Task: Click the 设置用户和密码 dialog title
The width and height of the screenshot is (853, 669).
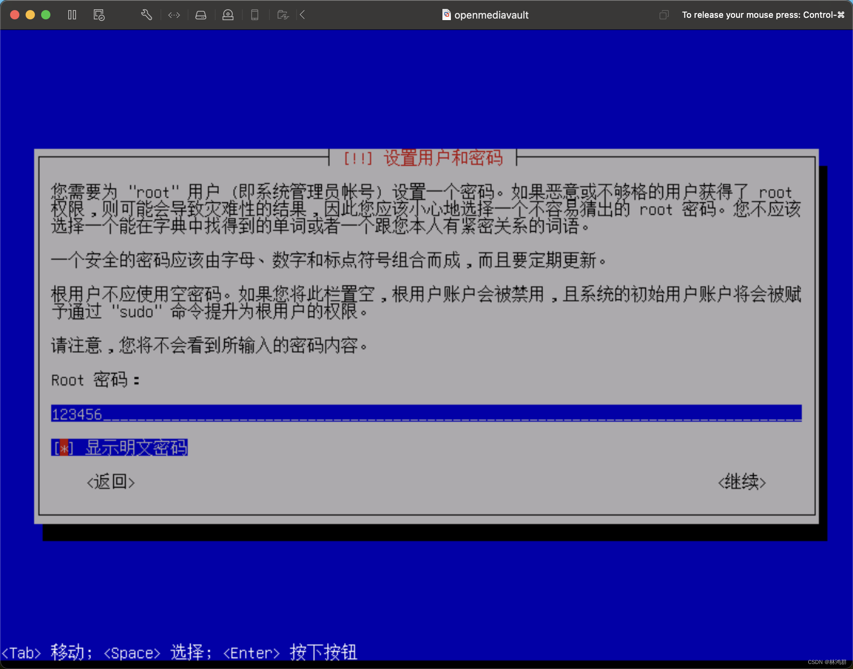Action: tap(443, 158)
